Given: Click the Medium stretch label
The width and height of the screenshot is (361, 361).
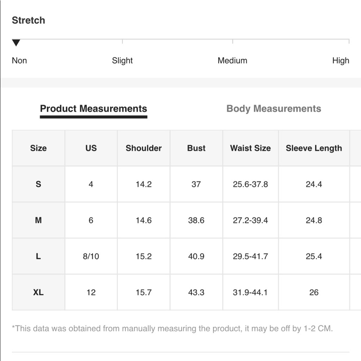Looking at the screenshot, I should [x=232, y=61].
